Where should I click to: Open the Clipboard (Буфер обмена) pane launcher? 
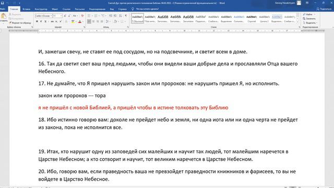[32, 27]
